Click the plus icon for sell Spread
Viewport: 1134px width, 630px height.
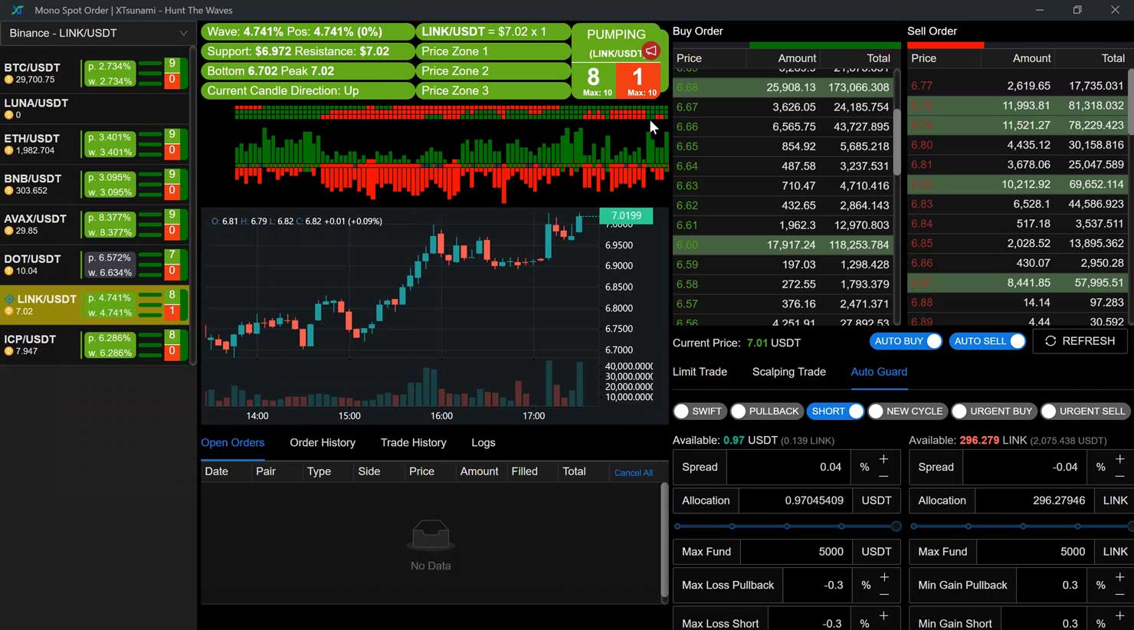(x=1119, y=458)
